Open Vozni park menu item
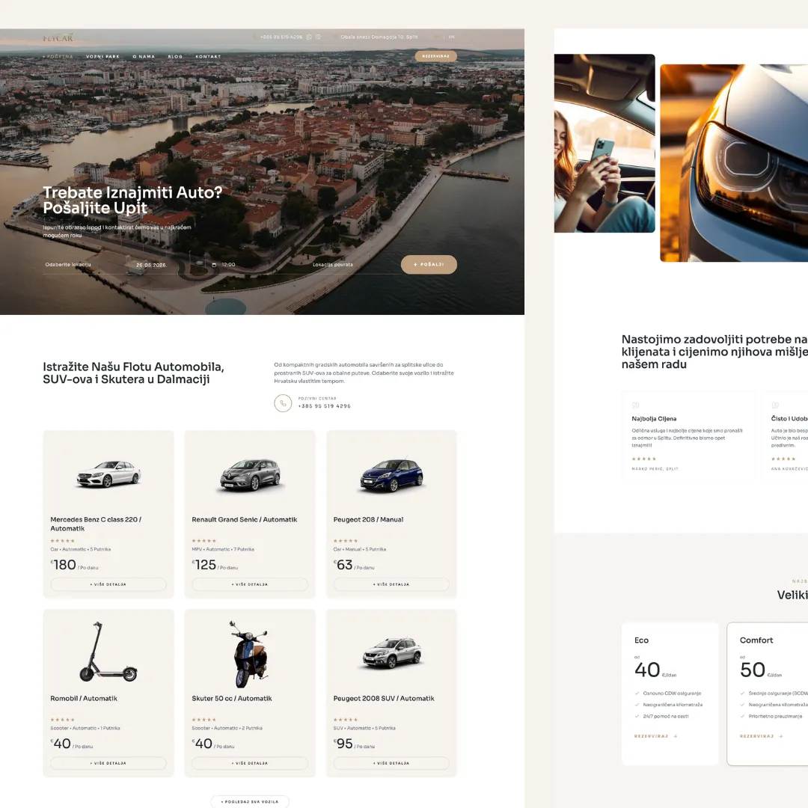The height and width of the screenshot is (808, 808). (102, 57)
